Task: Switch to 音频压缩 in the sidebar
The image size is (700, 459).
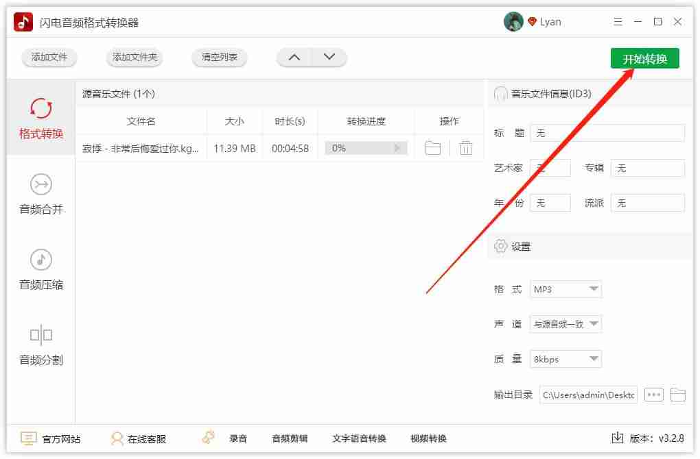Action: [41, 269]
